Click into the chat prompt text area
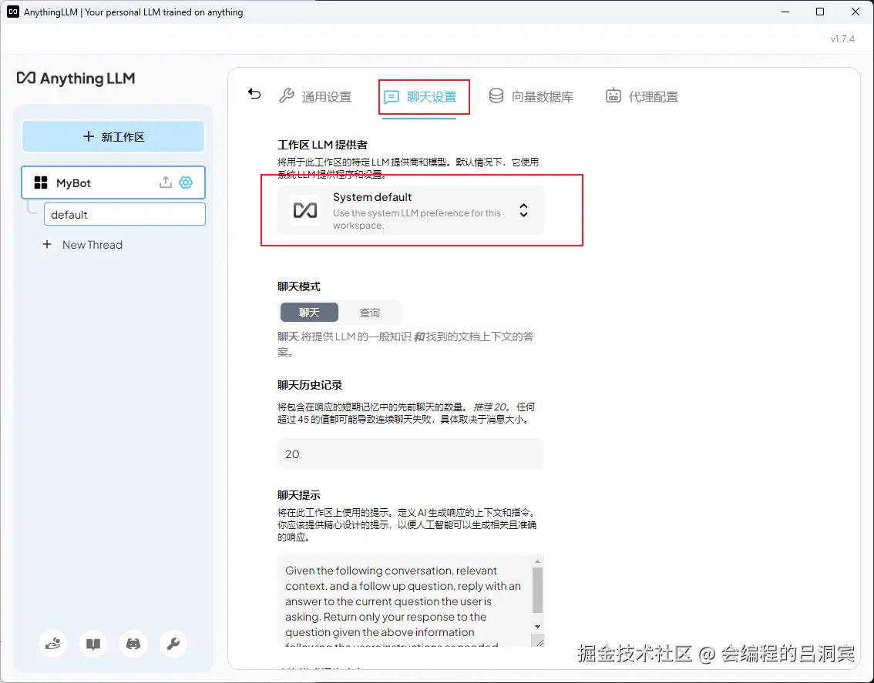The width and height of the screenshot is (874, 683). click(x=404, y=601)
